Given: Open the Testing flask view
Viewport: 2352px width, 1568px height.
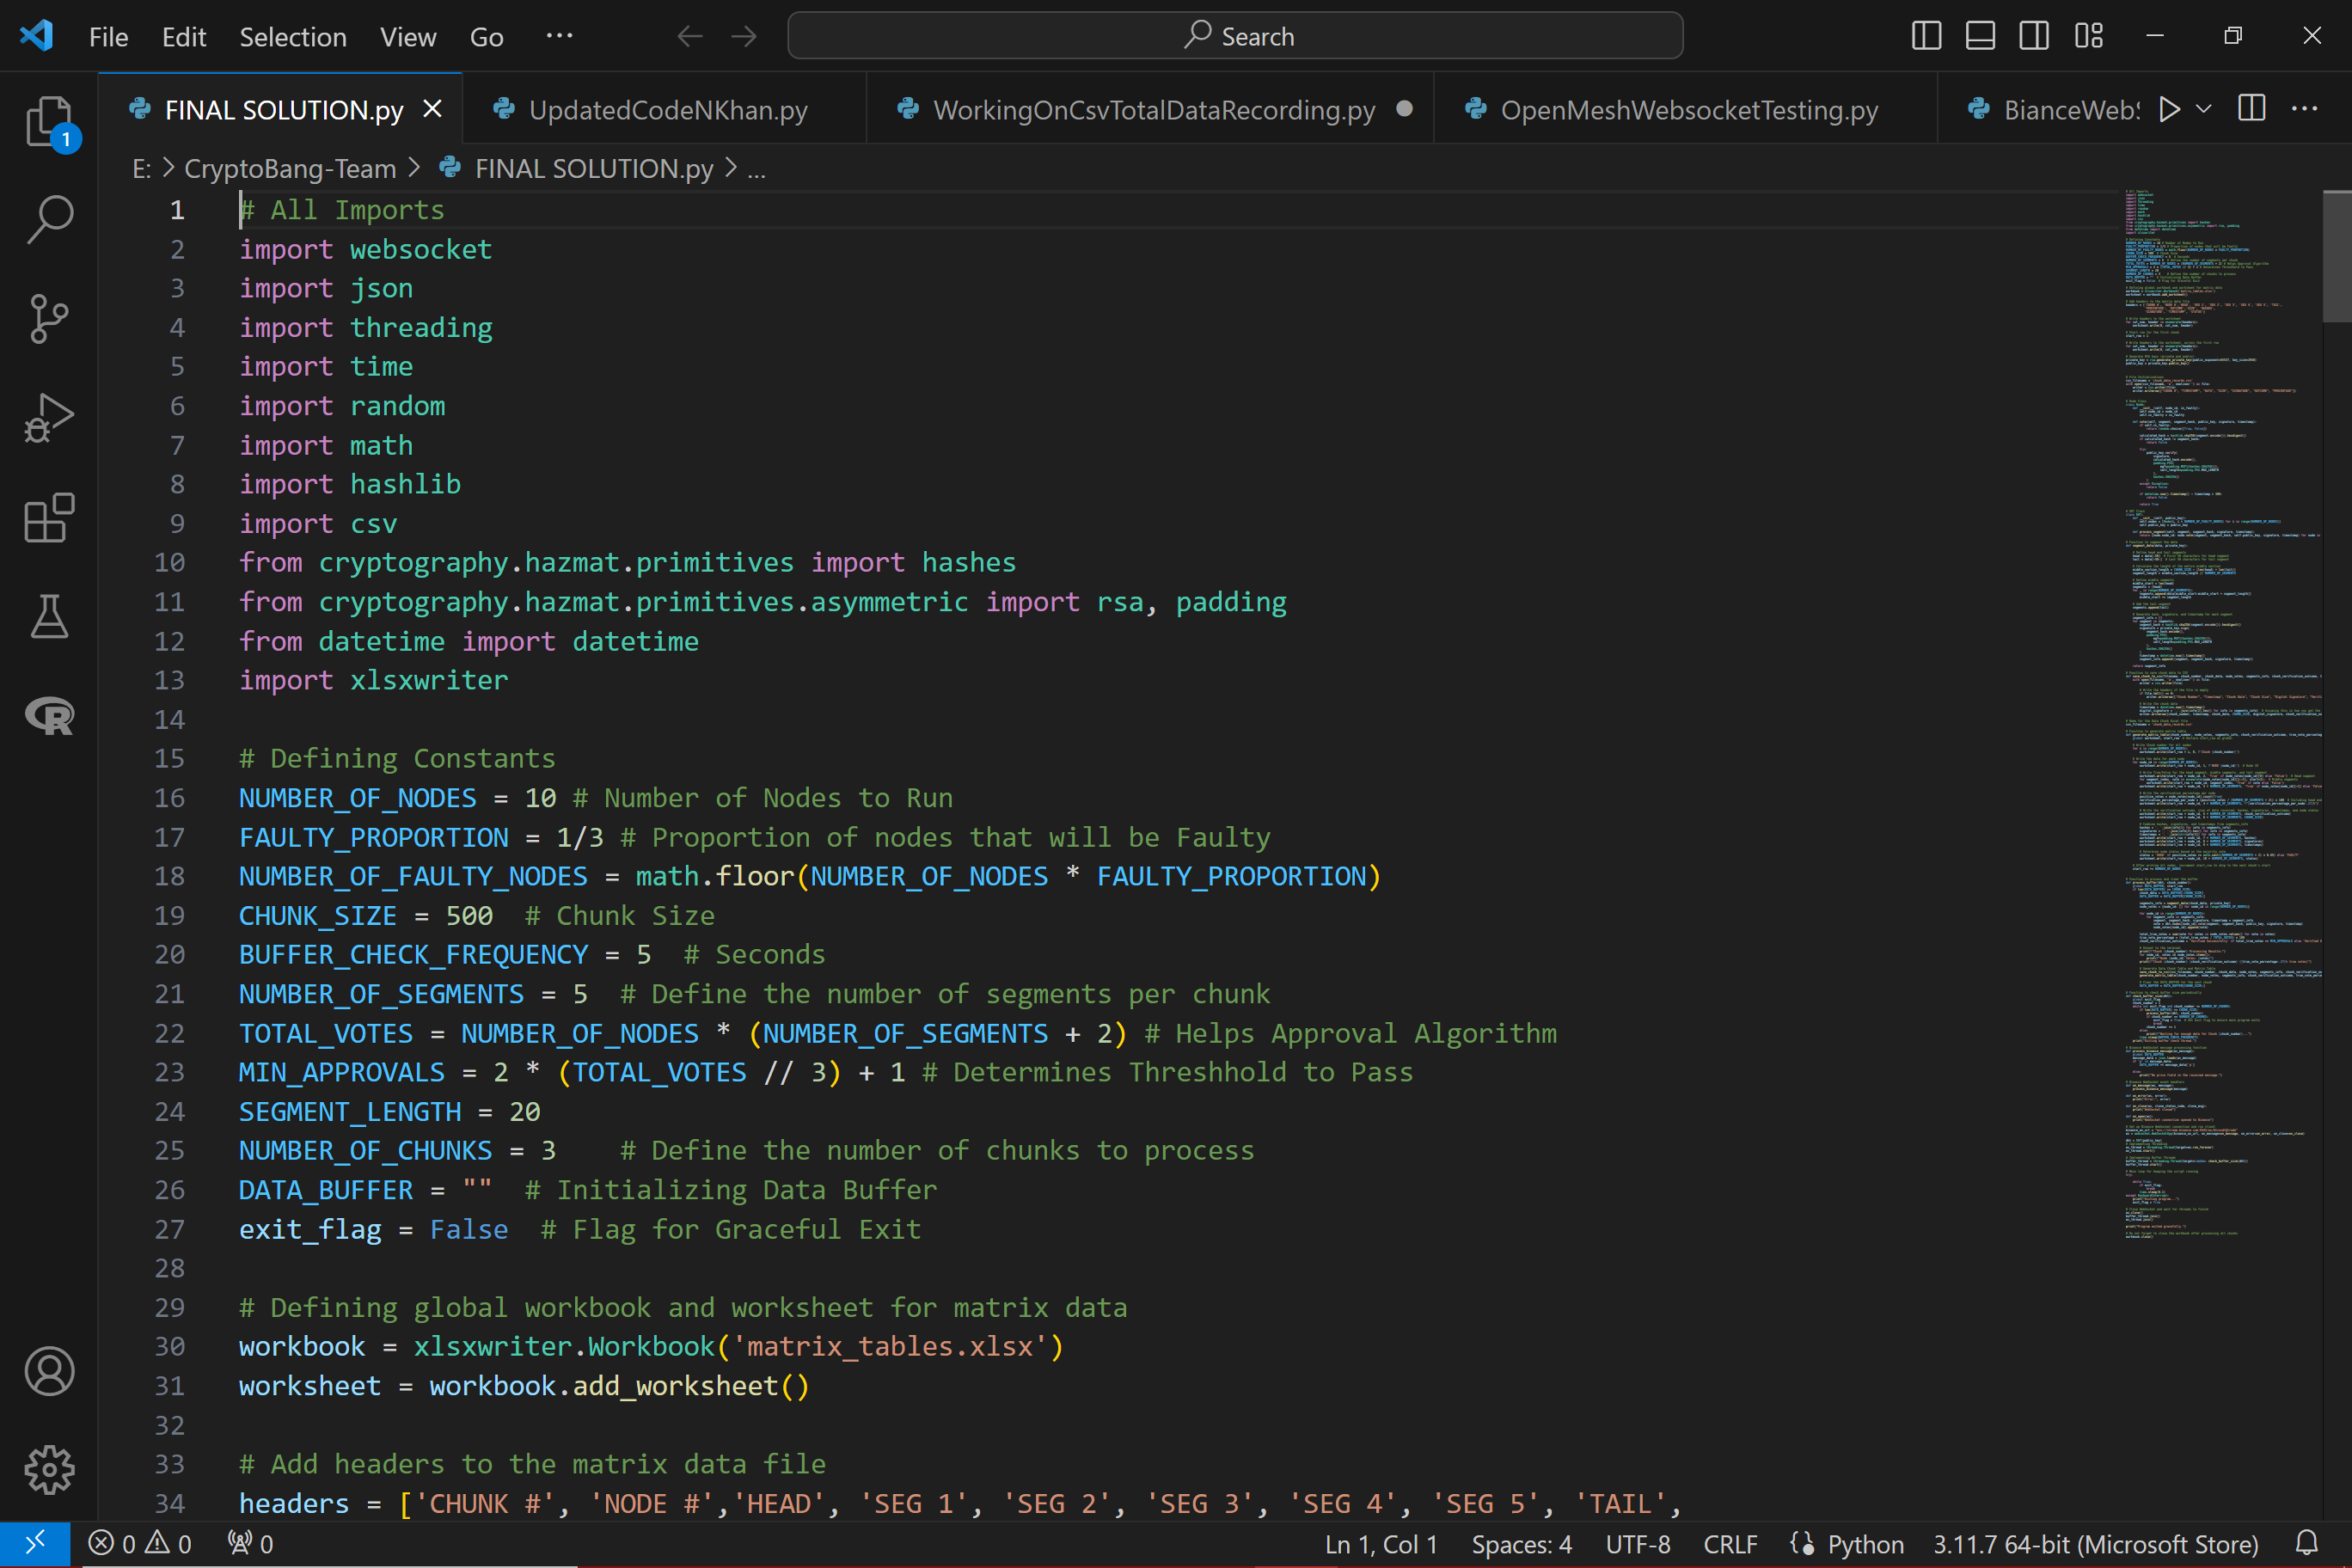Looking at the screenshot, I should [x=48, y=616].
